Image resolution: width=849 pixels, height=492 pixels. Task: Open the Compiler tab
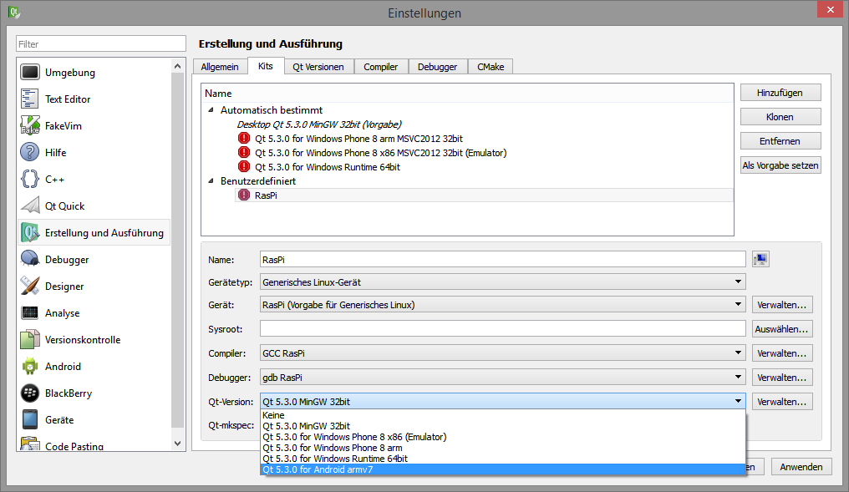pos(381,67)
